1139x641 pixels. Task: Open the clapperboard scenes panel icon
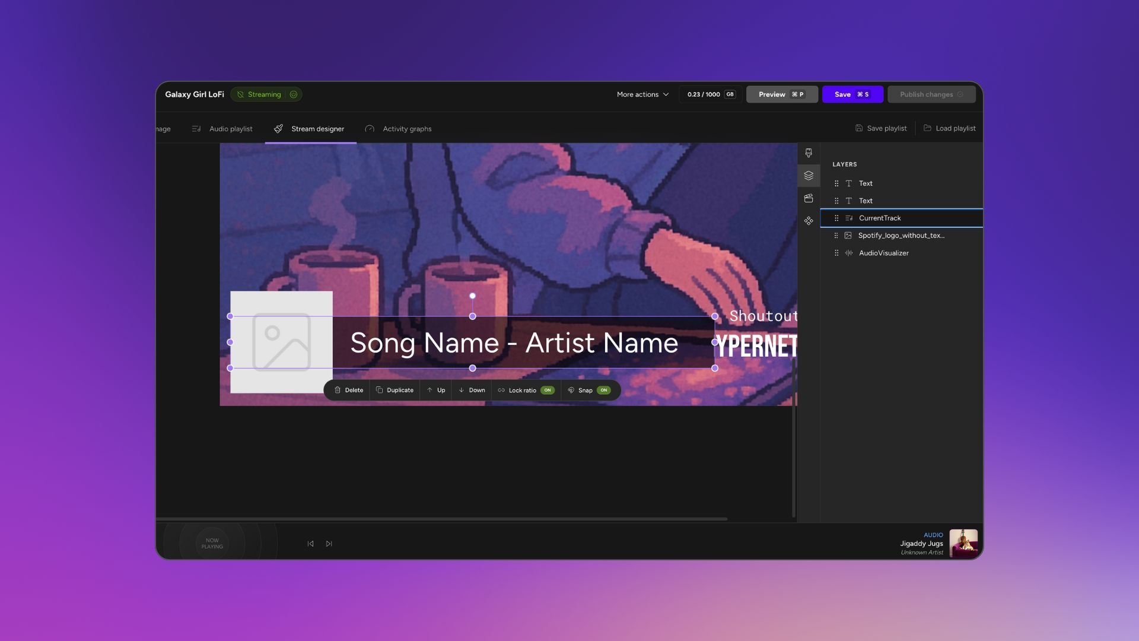click(809, 198)
